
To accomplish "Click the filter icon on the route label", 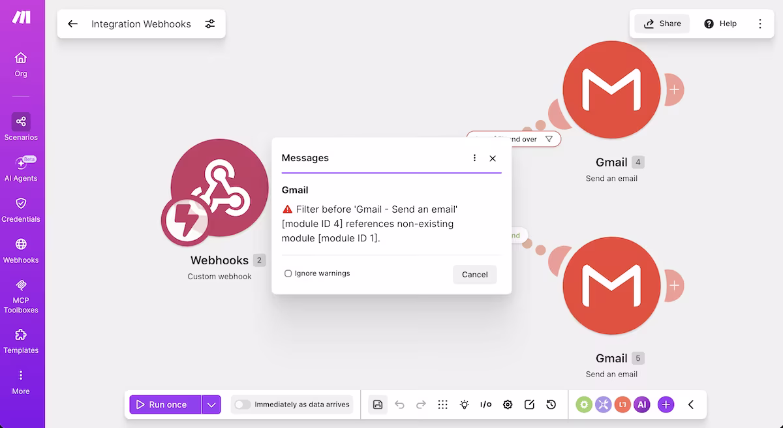I will (549, 139).
